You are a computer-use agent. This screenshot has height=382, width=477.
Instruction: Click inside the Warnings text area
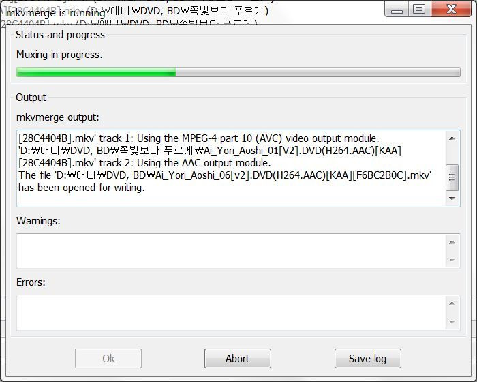click(x=231, y=251)
